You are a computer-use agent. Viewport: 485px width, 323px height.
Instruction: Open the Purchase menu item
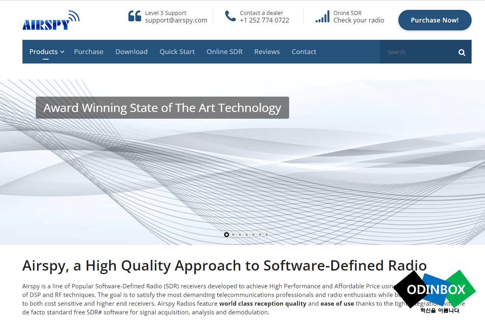tap(89, 52)
